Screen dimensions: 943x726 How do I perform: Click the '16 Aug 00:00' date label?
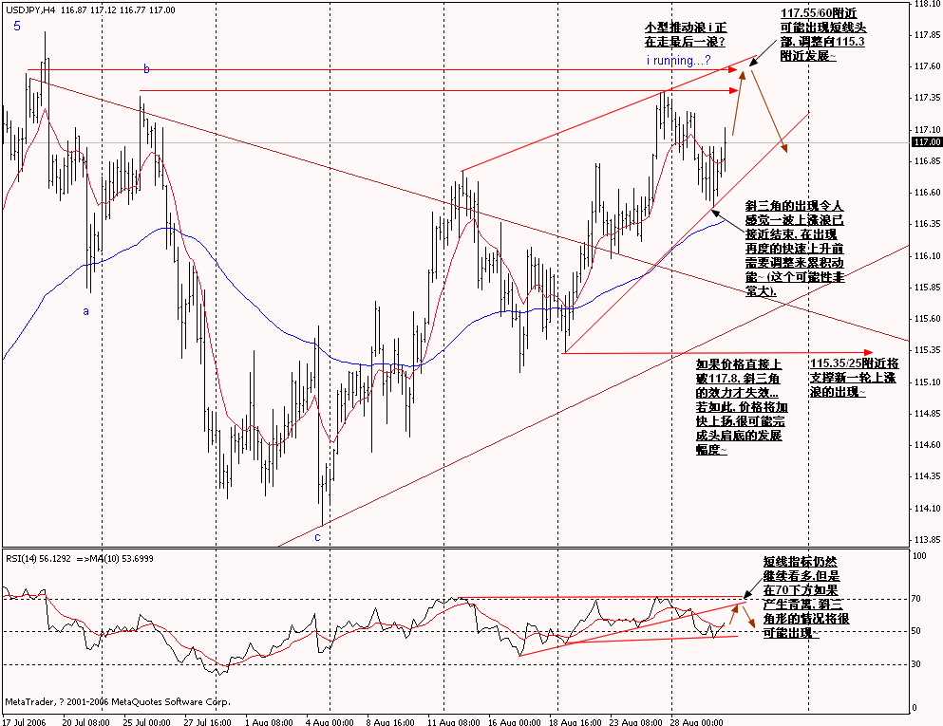point(514,722)
